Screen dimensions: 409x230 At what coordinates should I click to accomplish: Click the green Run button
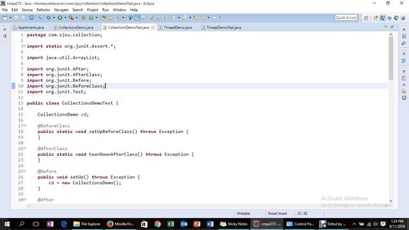pyautogui.click(x=59, y=18)
